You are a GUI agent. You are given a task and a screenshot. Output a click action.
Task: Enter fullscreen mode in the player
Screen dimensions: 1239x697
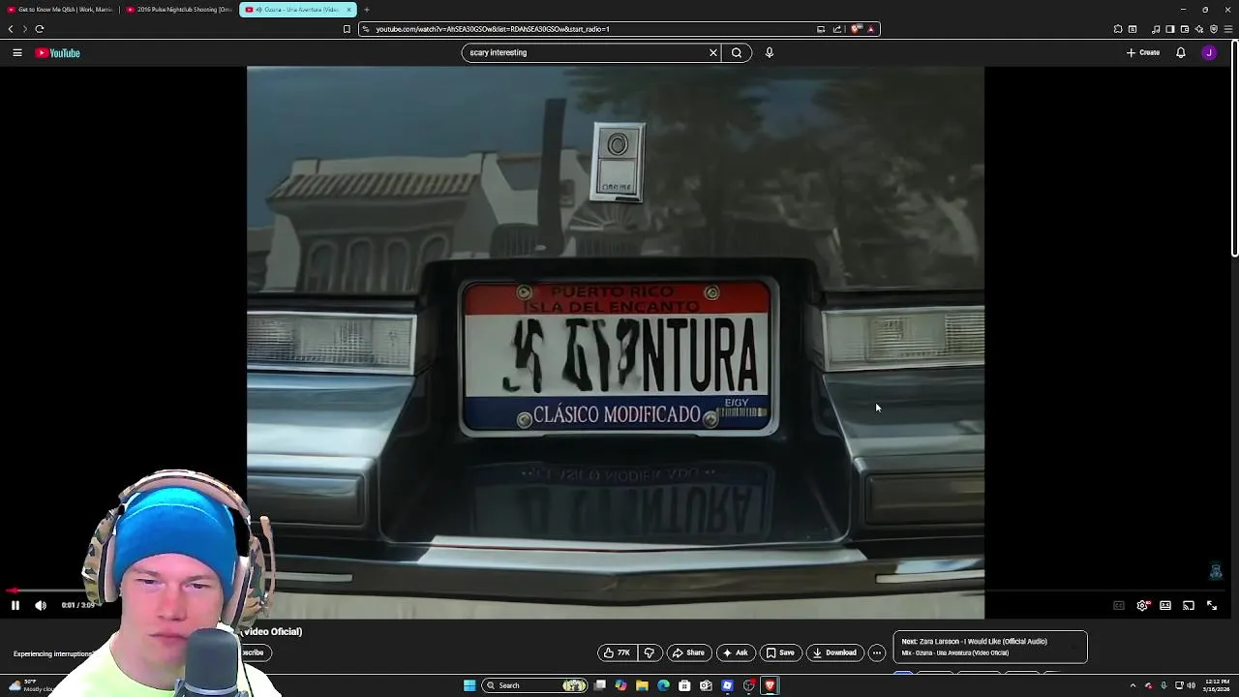click(1212, 605)
